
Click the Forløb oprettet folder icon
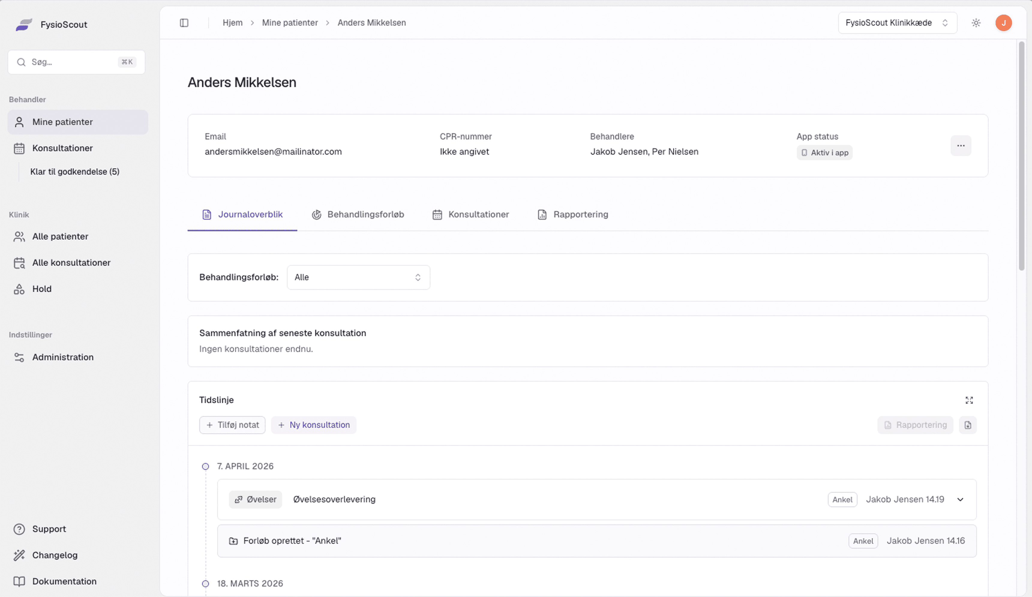233,541
